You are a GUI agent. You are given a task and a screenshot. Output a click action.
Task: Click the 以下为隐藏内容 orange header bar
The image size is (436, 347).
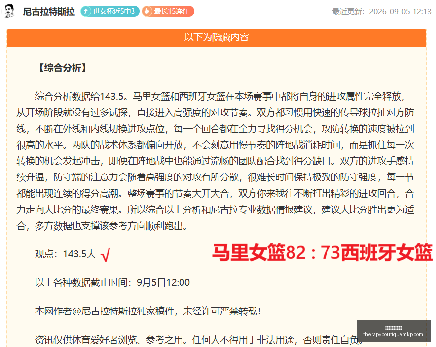pos(217,37)
